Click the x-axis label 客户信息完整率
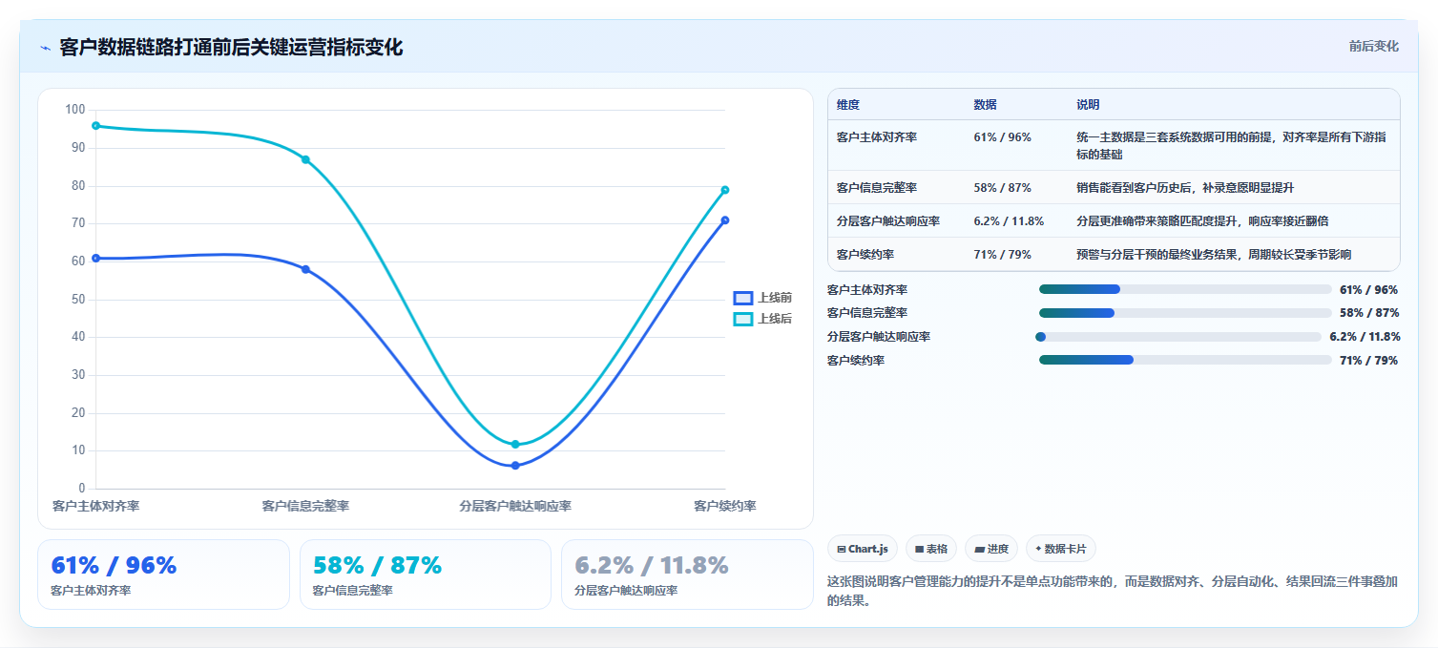 click(x=305, y=506)
